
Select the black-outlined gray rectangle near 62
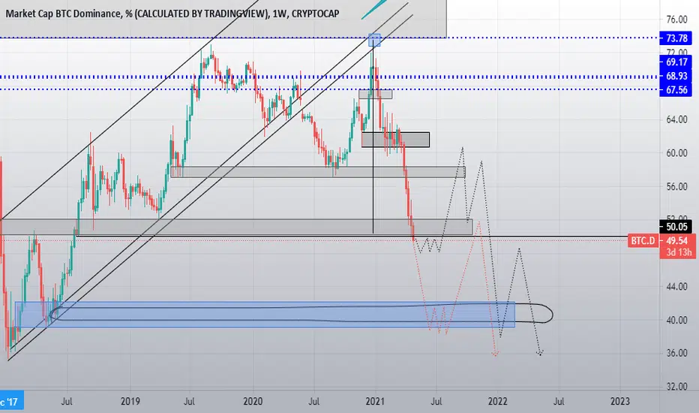395,140
